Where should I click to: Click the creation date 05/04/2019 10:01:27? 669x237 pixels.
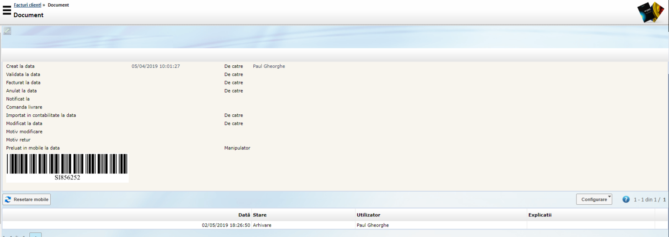pos(156,66)
